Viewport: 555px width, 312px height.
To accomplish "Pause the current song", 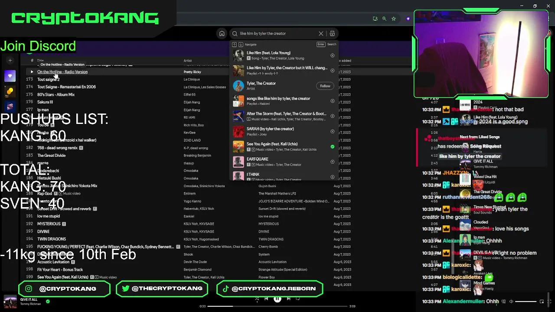I will pyautogui.click(x=277, y=298).
